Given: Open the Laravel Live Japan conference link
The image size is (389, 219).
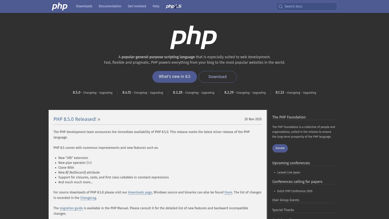Looking at the screenshot, I should (288, 172).
